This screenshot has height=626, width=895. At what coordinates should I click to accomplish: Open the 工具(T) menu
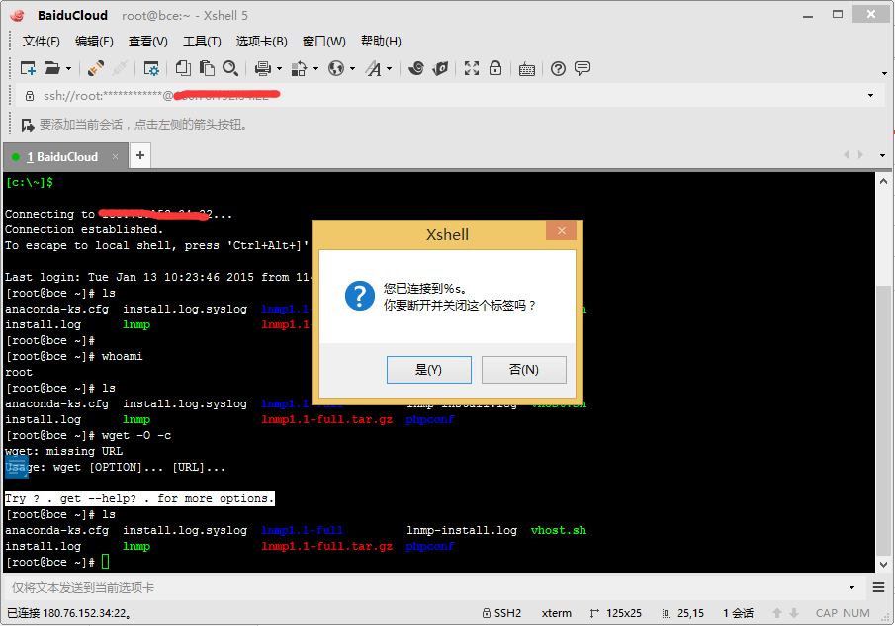point(201,41)
